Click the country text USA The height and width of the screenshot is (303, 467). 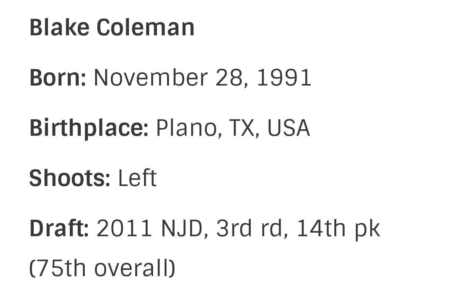(x=288, y=128)
